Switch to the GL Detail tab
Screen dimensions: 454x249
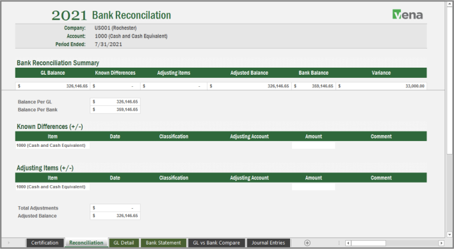coord(124,243)
